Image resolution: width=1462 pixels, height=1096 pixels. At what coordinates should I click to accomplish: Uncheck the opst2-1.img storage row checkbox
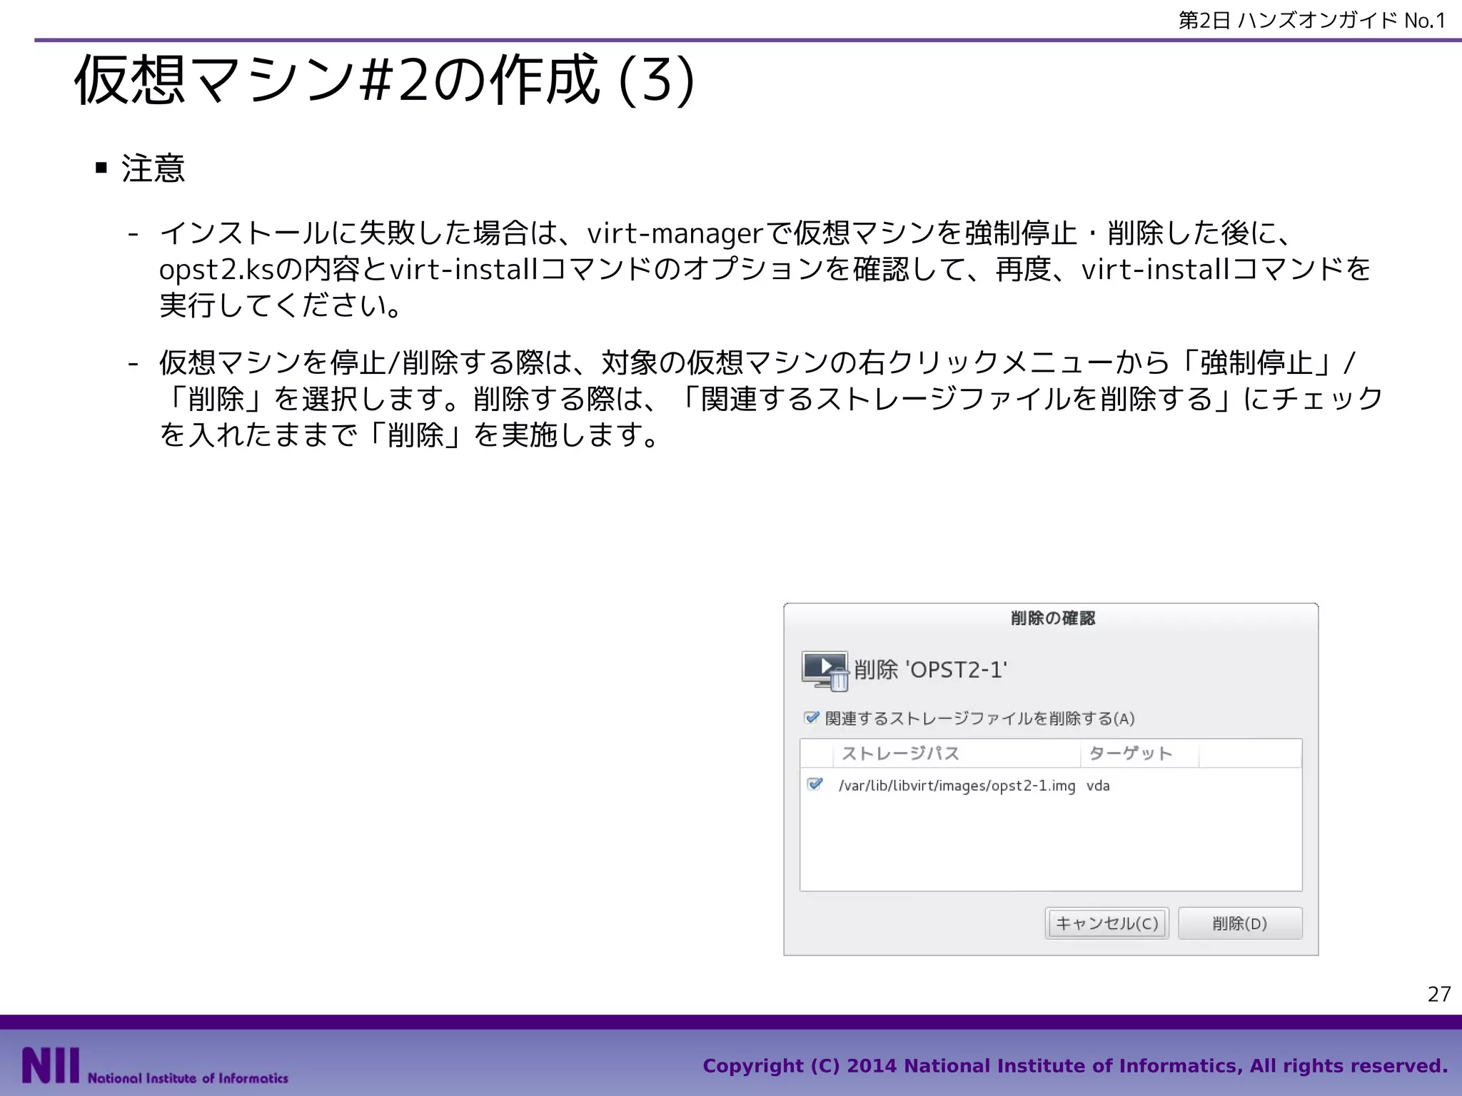tap(815, 784)
